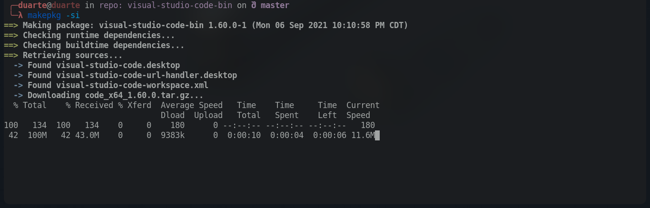This screenshot has width=650, height=208.
Task: Click the visual-studio-code-workspace.xml filename
Action: click(132, 85)
